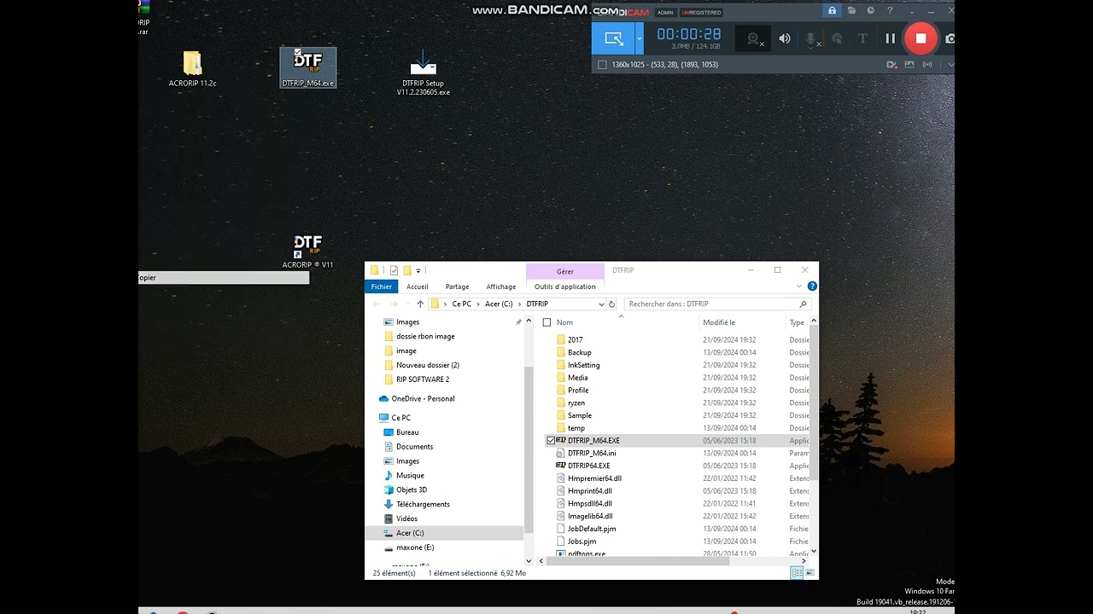Expand the Explorer ribbon chevron
Image resolution: width=1093 pixels, height=614 pixels.
pyautogui.click(x=799, y=287)
